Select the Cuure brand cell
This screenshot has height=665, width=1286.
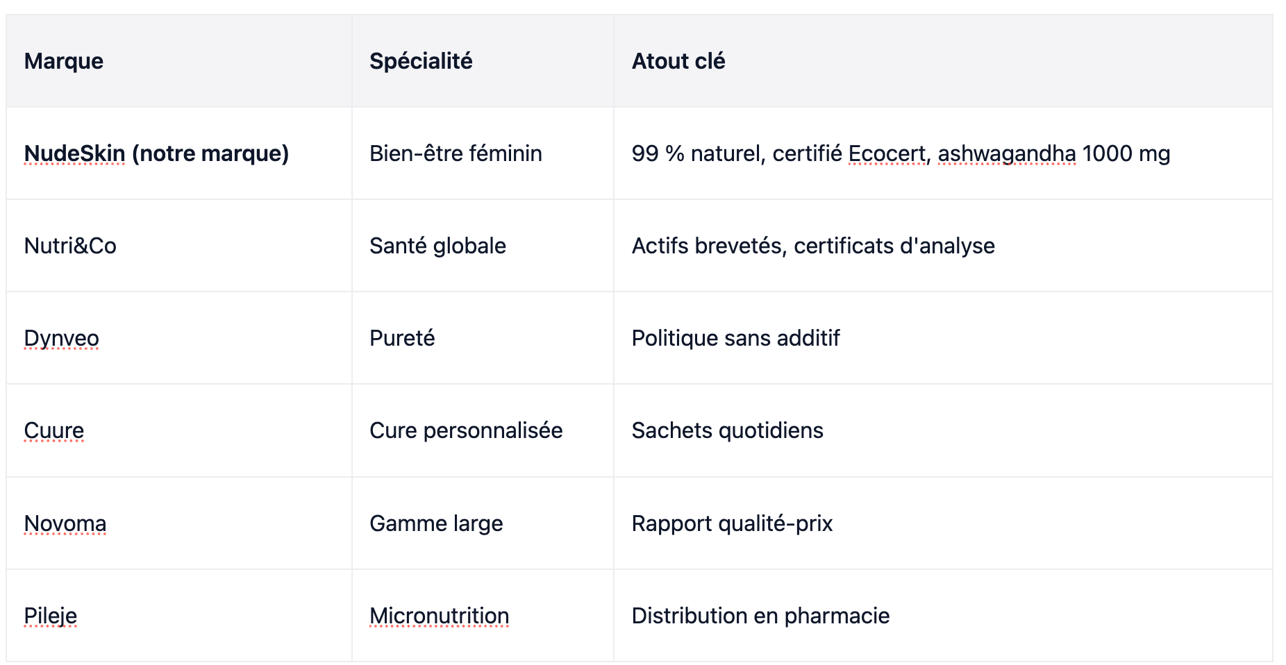pos(179,430)
